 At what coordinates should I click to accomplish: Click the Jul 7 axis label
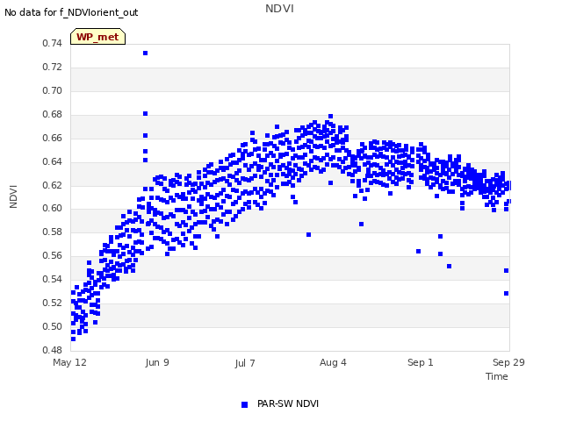pyautogui.click(x=245, y=363)
